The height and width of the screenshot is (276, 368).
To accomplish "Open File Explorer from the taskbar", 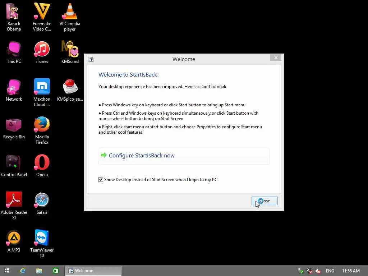I will [39, 271].
